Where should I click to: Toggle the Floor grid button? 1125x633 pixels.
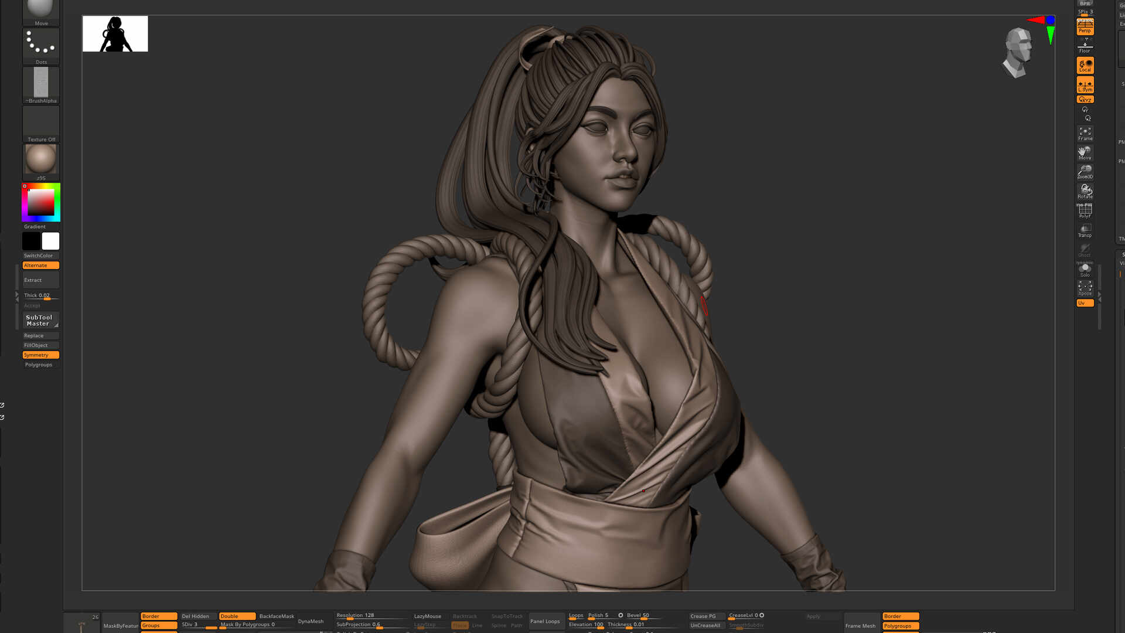click(x=1085, y=46)
